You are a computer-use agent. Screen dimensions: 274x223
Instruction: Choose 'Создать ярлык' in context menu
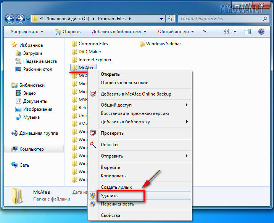(x=139, y=187)
